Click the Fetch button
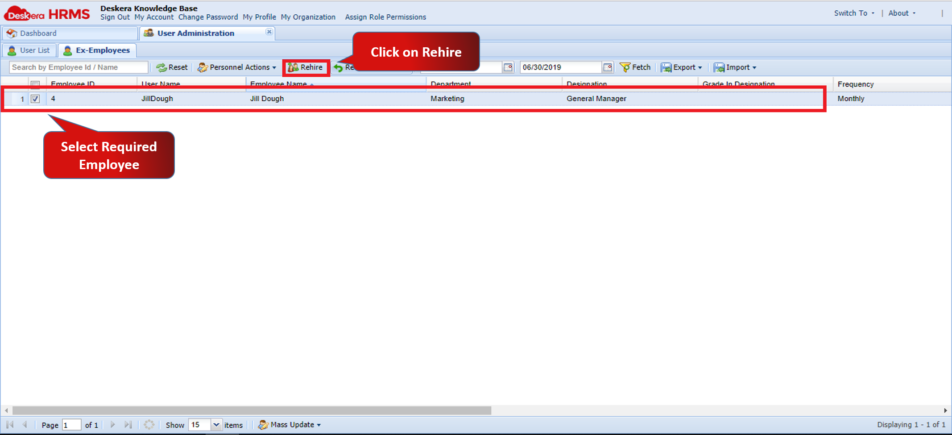The width and height of the screenshot is (952, 435). coord(635,67)
